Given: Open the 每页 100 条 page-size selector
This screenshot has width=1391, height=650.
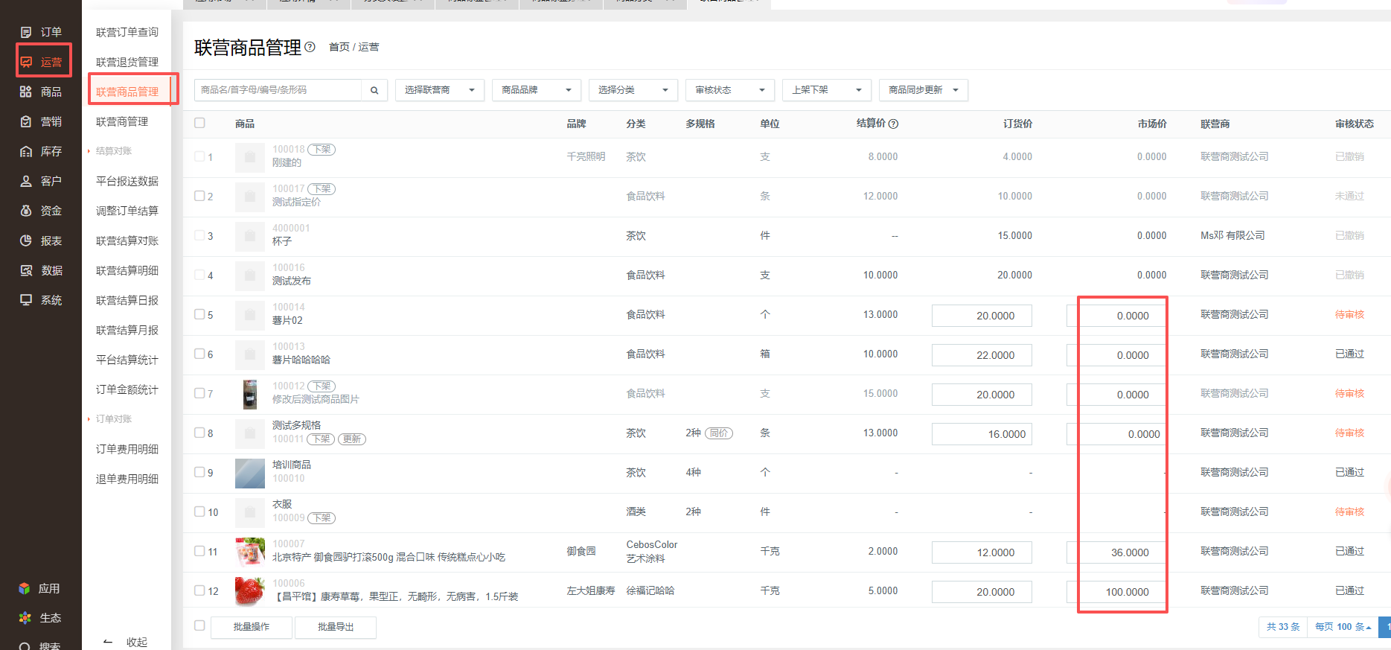Looking at the screenshot, I should tap(1343, 627).
